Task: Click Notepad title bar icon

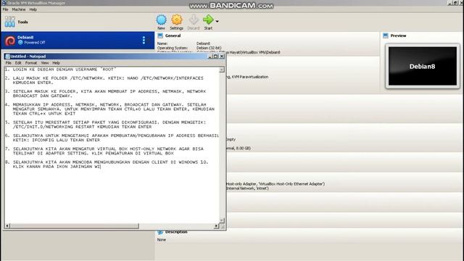Action: tap(7, 57)
